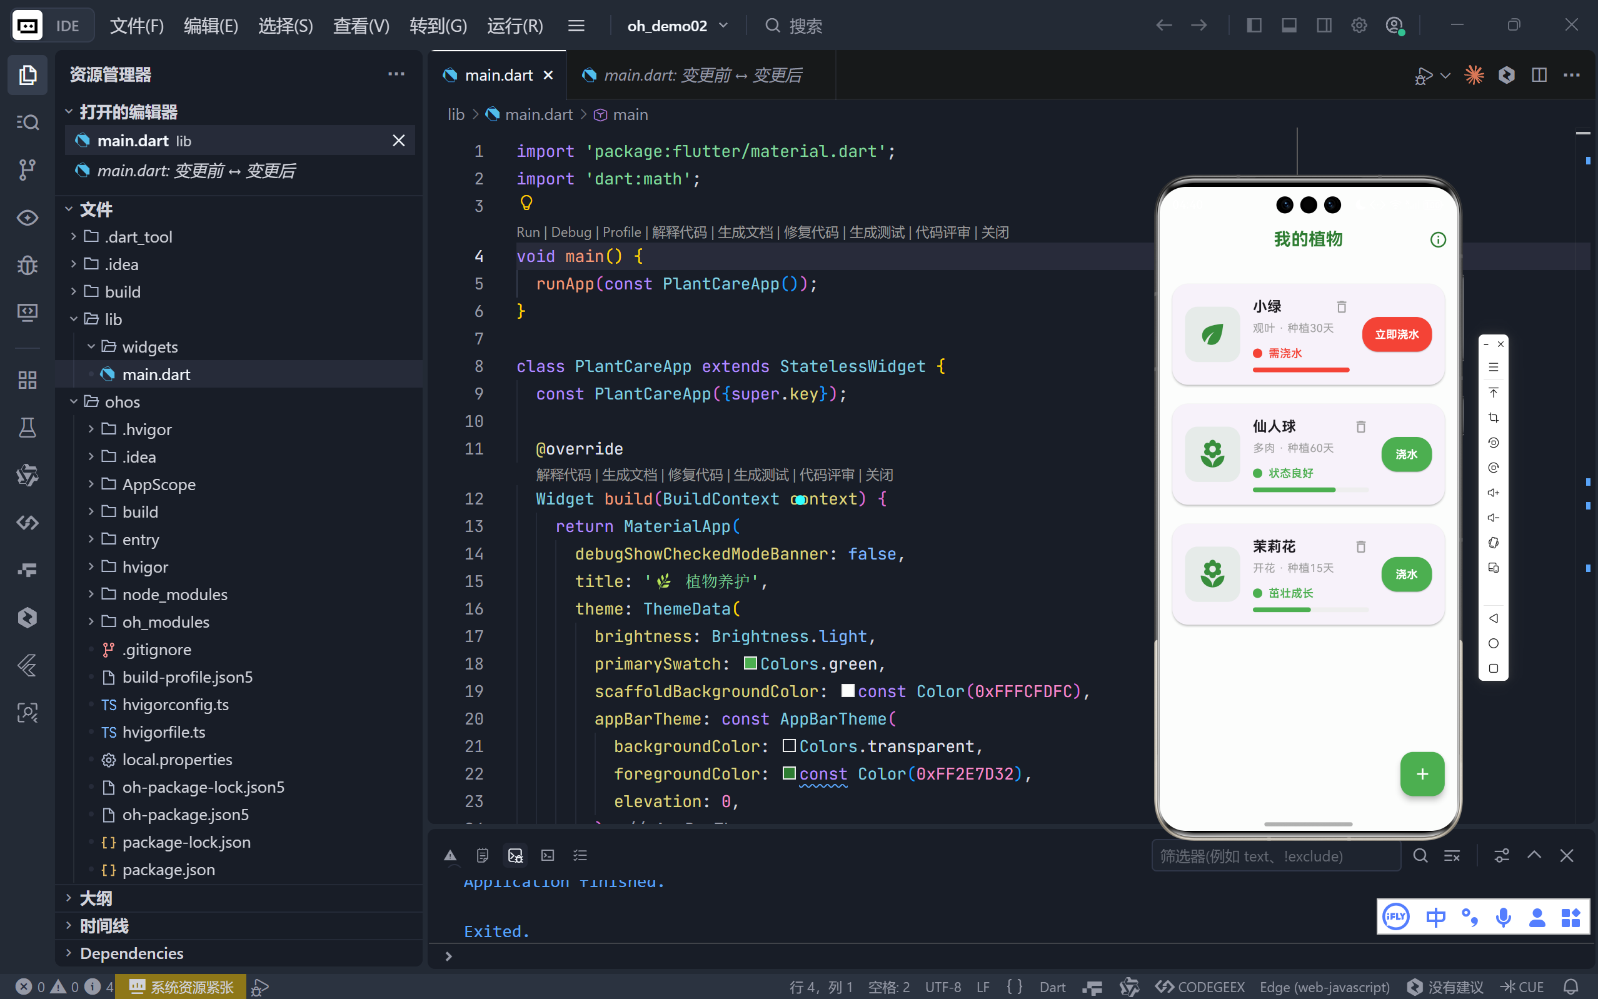
Task: Open the Extensions view in activity bar
Action: (x=27, y=380)
